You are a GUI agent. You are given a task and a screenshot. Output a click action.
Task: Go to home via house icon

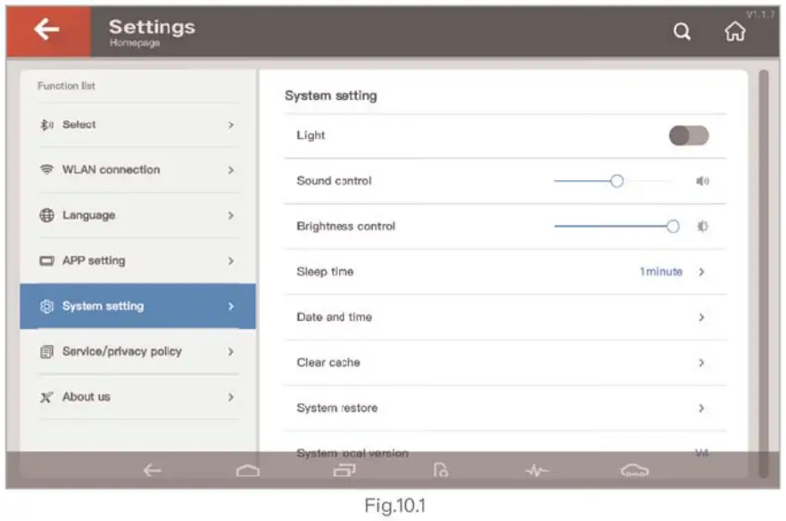pos(734,31)
